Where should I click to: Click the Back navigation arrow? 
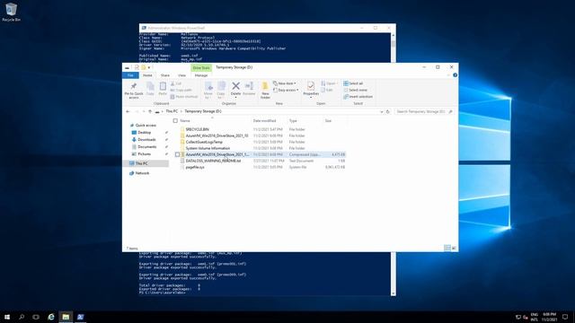click(128, 111)
